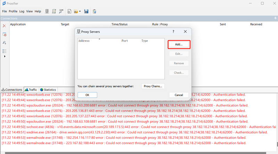
Task: Click Add... in Proxy Servers dialog
Action: click(179, 44)
